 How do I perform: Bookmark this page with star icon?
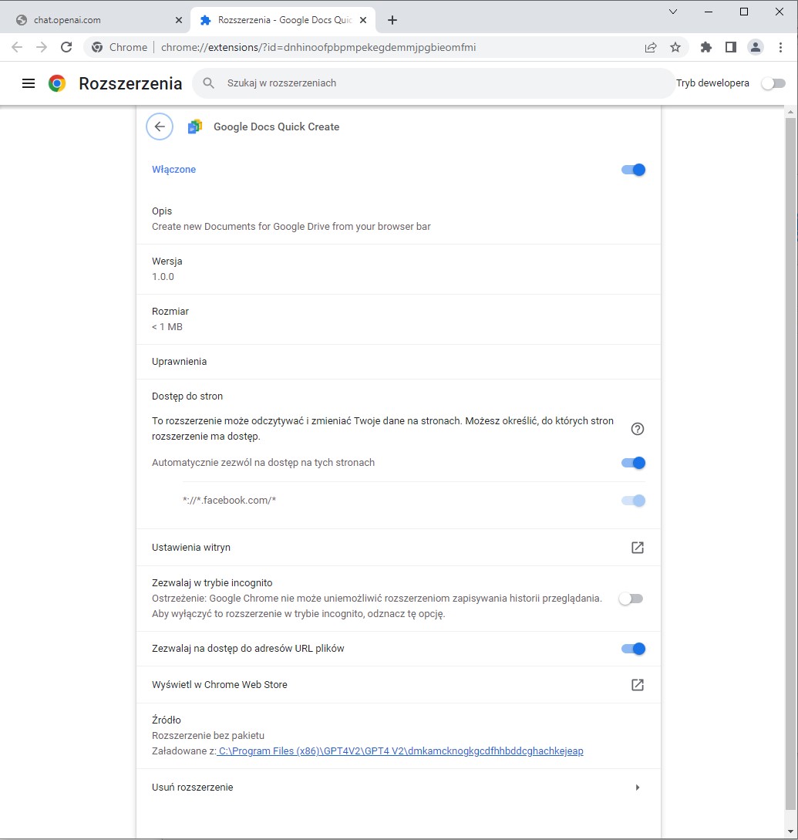point(675,47)
